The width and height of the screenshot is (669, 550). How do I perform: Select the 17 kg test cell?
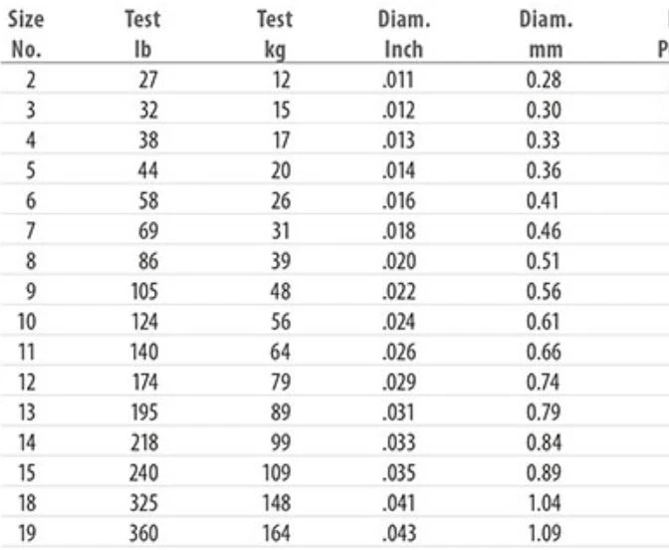coord(281,140)
